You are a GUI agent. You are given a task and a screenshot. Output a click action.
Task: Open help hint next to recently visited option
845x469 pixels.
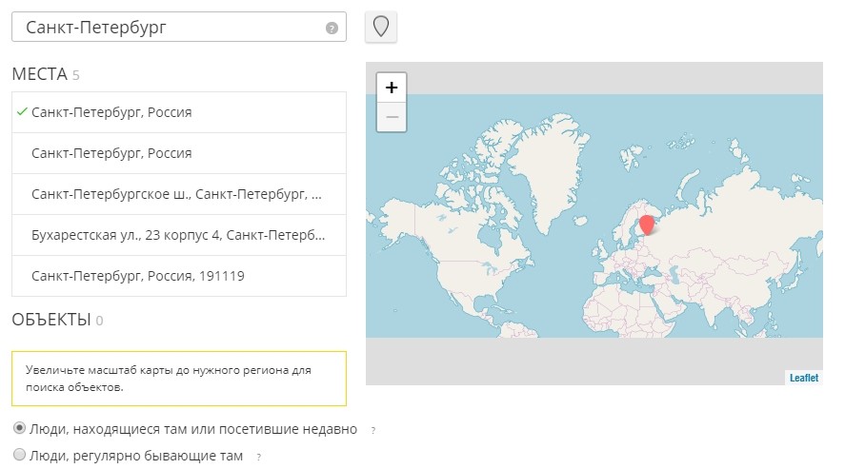(372, 430)
